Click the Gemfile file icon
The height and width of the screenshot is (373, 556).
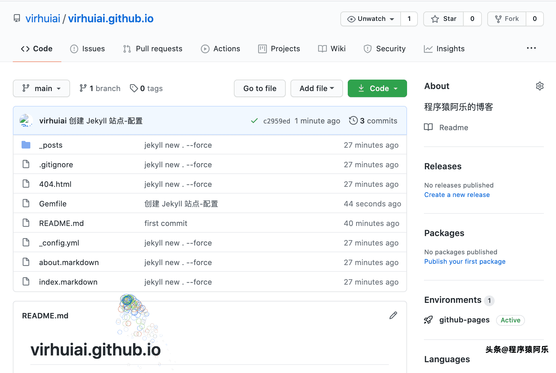click(26, 203)
